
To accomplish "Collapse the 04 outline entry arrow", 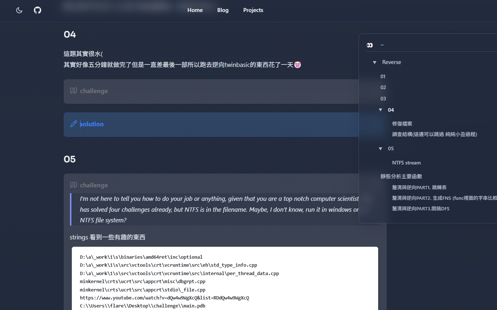I will pyautogui.click(x=380, y=110).
